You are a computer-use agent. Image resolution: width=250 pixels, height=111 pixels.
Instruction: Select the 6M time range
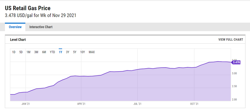(x=44, y=52)
